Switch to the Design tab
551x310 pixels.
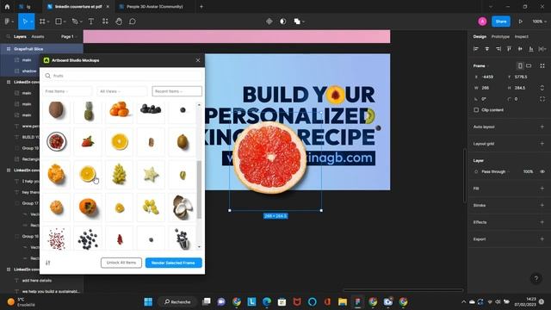pos(480,36)
